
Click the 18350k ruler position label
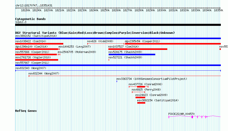pos(219,10)
